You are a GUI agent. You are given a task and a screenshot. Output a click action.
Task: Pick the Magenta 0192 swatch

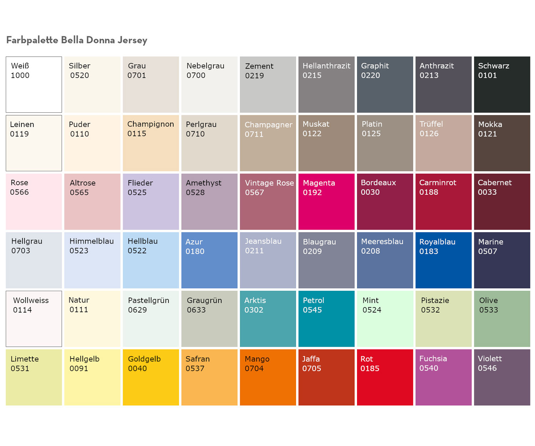[326, 202]
